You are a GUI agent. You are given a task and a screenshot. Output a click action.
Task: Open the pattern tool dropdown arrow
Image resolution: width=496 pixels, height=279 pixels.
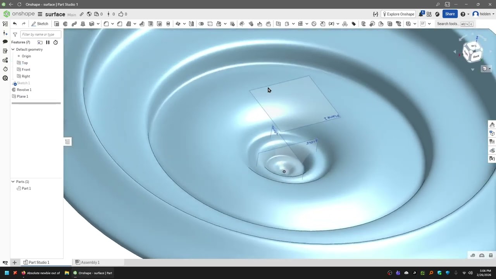184,24
